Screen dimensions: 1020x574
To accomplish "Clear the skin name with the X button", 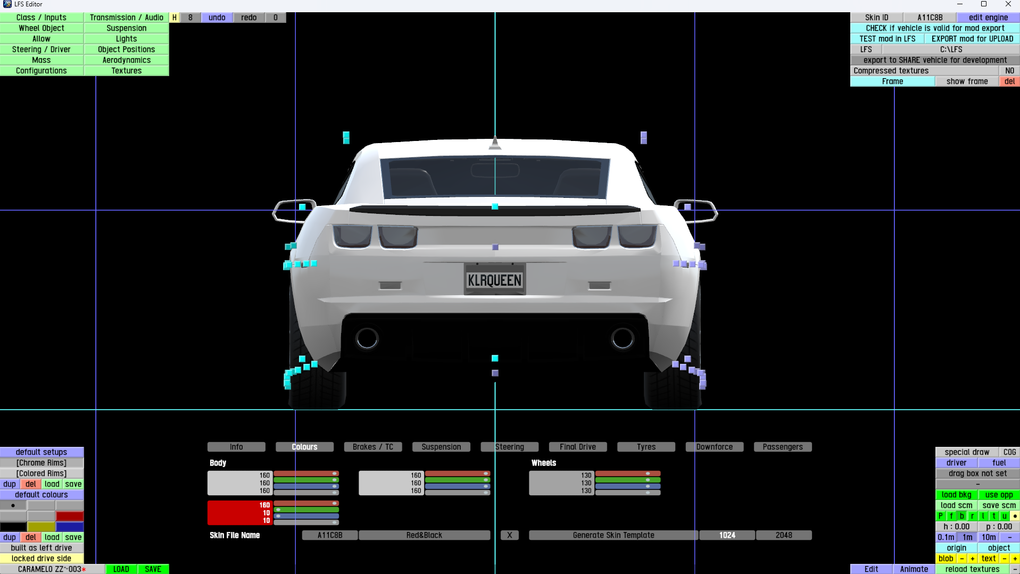I will click(x=509, y=535).
